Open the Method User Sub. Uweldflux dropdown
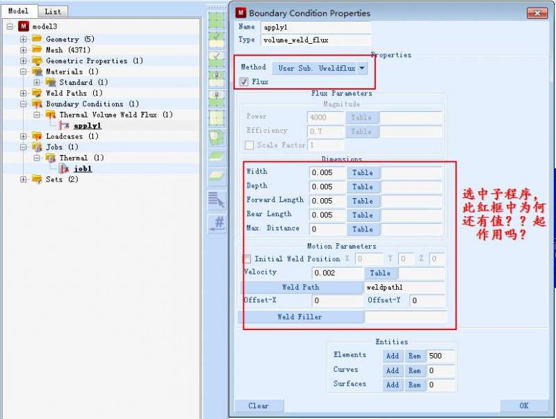The width and height of the screenshot is (556, 419). tap(320, 68)
